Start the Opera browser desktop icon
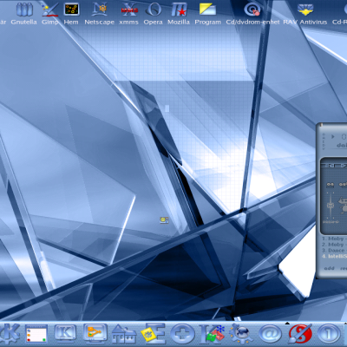 click(154, 13)
